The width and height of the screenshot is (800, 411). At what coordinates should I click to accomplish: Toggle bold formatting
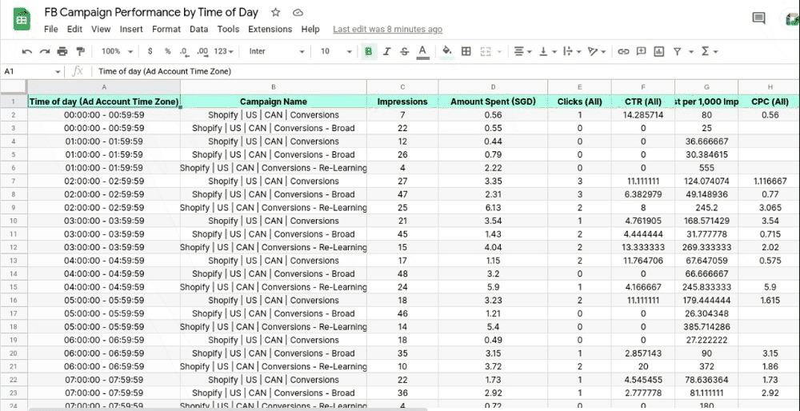(x=369, y=51)
